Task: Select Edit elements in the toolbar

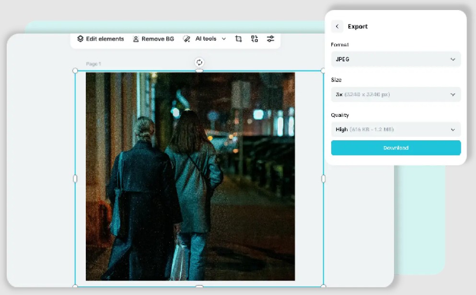Action: [x=104, y=39]
